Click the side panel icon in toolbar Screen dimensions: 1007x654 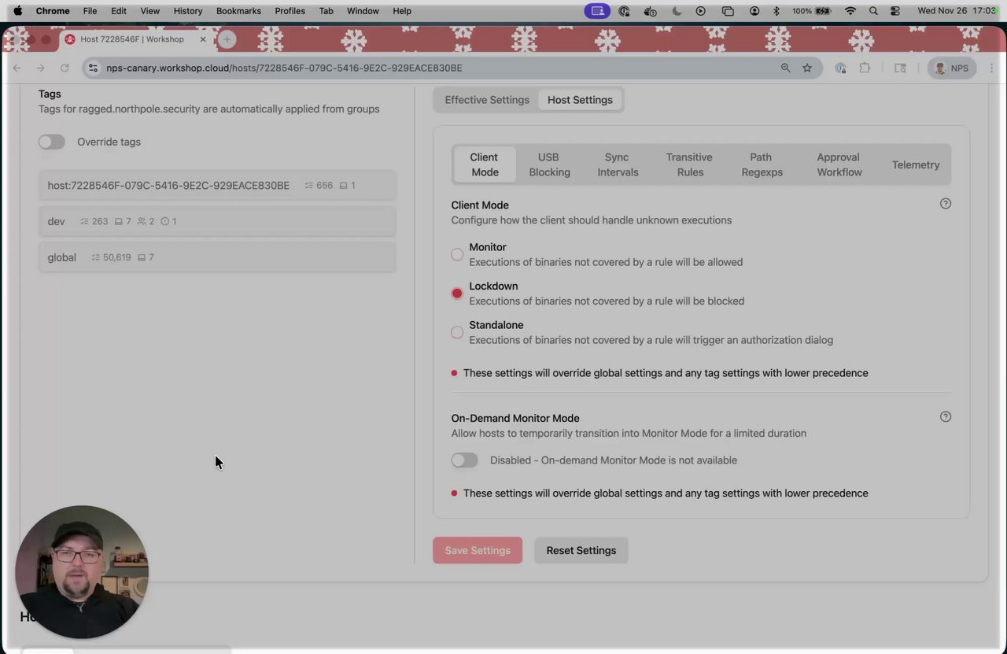click(x=901, y=68)
